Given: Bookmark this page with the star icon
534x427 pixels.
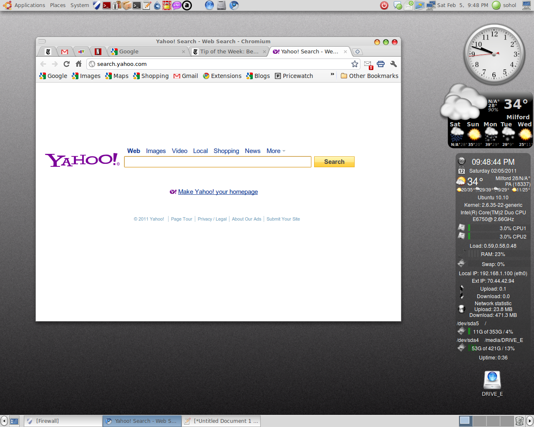Looking at the screenshot, I should point(355,64).
